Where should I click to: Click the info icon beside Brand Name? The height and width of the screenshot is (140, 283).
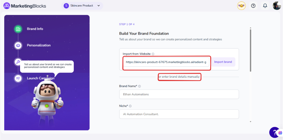pos(140,86)
